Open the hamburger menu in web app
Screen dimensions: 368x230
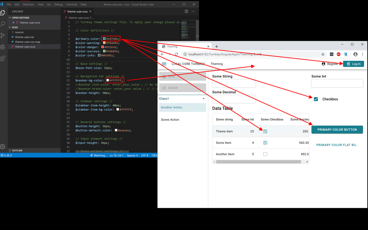[164, 64]
